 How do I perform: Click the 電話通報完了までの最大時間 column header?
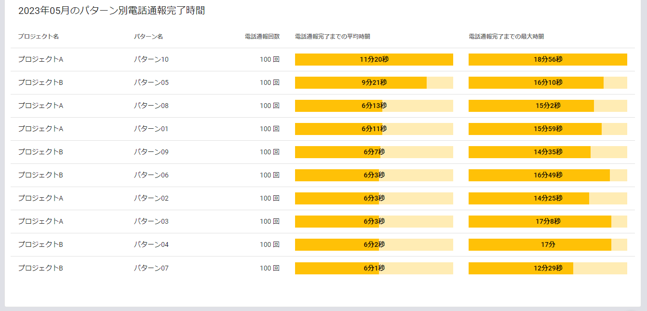(x=506, y=37)
